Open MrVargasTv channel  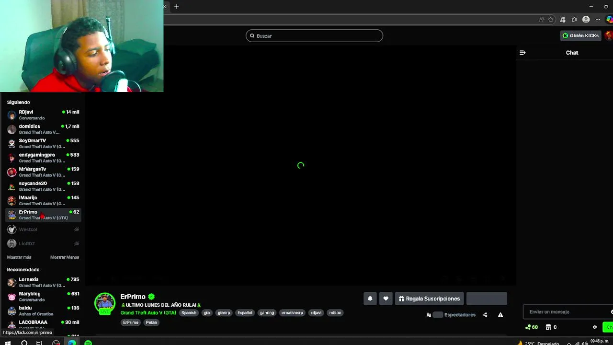click(x=43, y=172)
